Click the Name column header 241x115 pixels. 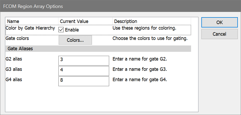(13, 21)
